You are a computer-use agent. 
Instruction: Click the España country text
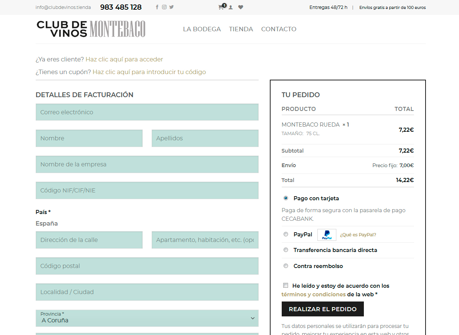click(47, 224)
